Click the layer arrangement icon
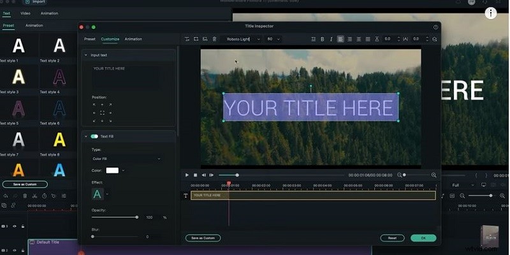The image size is (510, 255). pyautogui.click(x=435, y=39)
